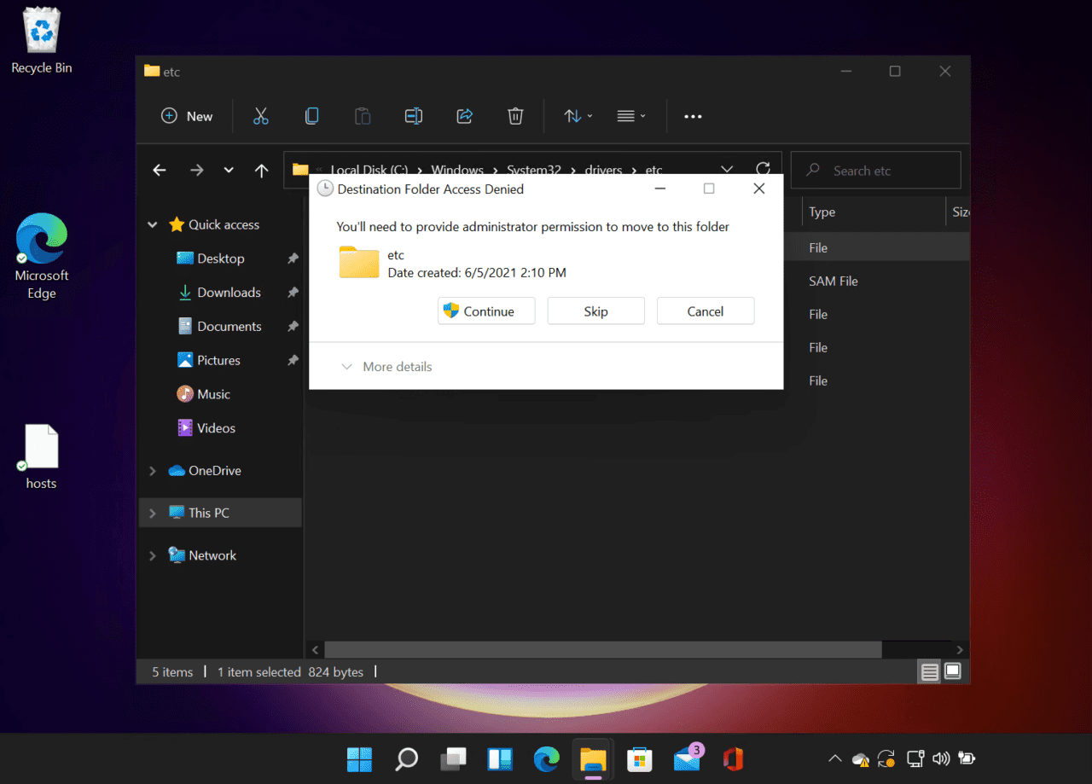Paste from clipboard

pyautogui.click(x=362, y=116)
